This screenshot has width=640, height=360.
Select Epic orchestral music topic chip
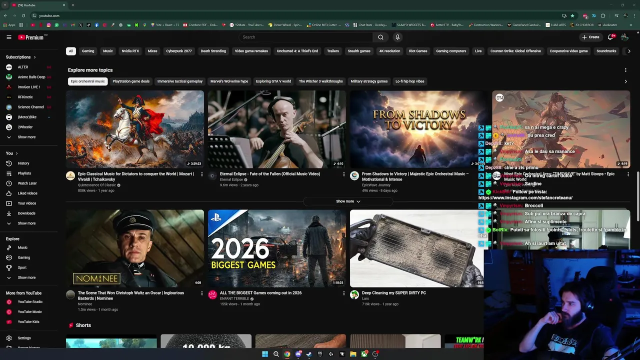click(88, 81)
